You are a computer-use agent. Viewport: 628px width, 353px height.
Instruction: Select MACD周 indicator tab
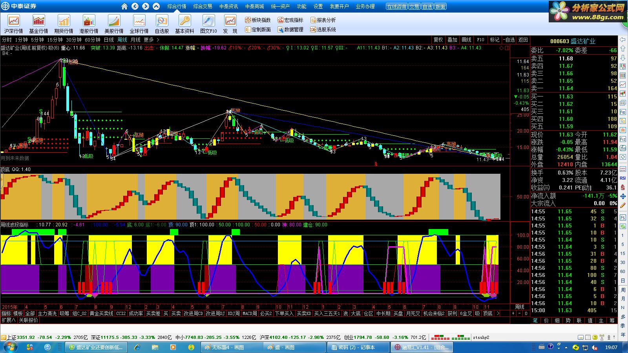(250, 313)
